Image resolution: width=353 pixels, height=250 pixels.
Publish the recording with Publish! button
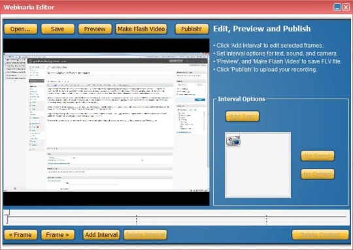[x=192, y=29]
